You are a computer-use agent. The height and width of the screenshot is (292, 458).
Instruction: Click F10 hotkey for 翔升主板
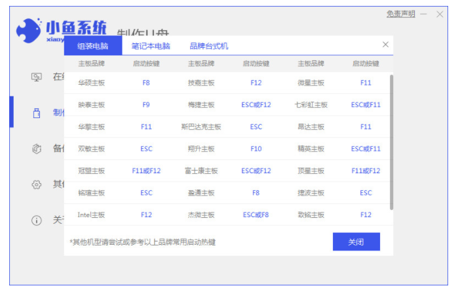pos(256,149)
